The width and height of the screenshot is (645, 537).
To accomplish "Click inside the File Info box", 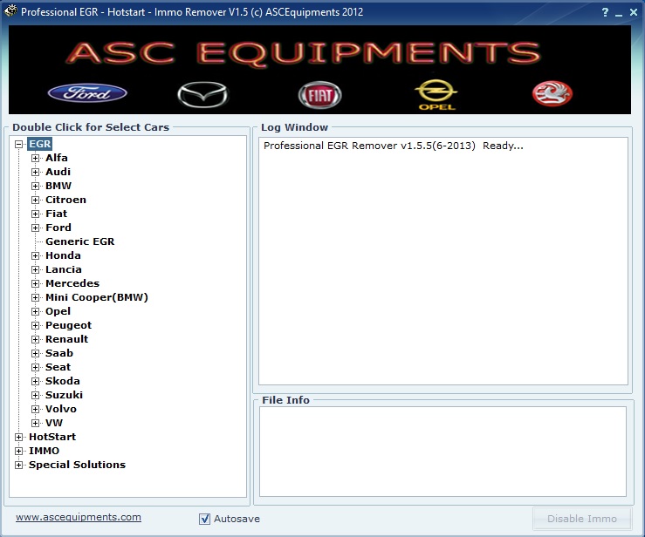I will (x=441, y=451).
